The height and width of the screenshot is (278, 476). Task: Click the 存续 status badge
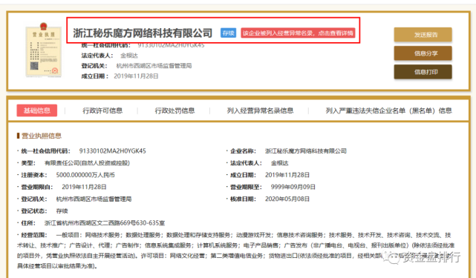tap(228, 33)
